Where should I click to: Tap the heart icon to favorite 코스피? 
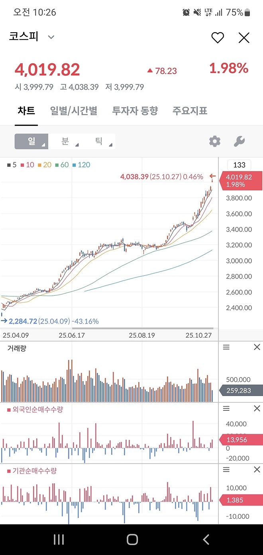[x=218, y=37]
